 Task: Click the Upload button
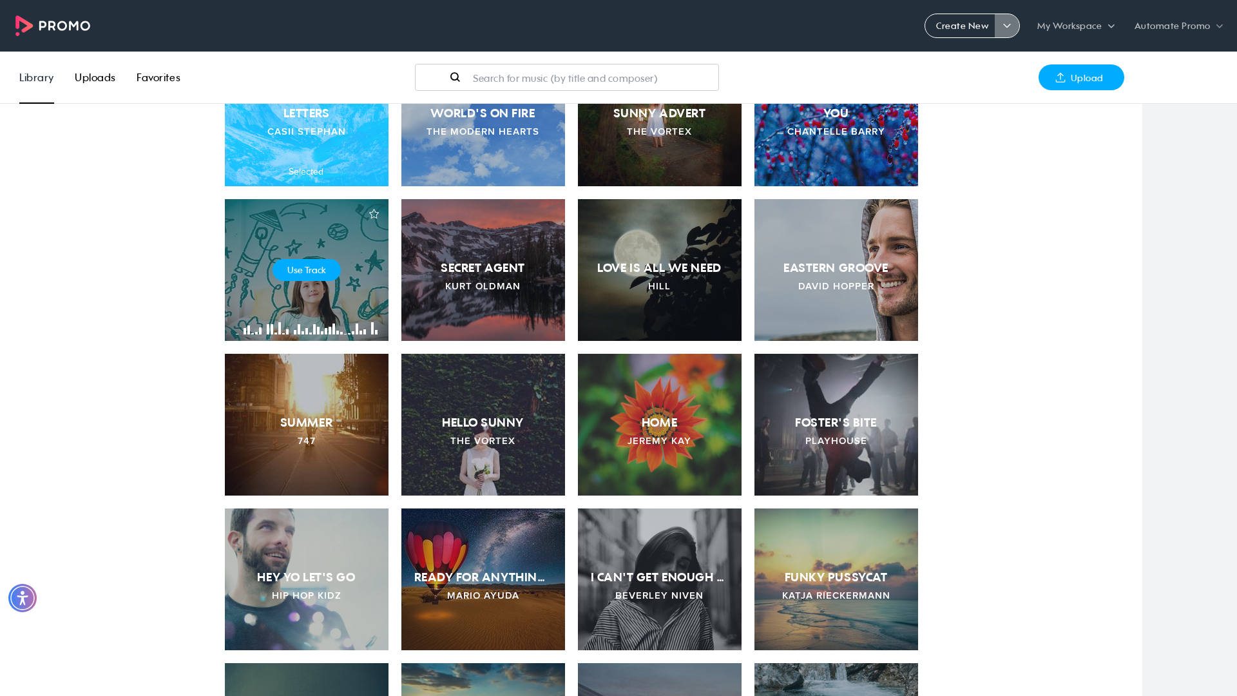click(1081, 77)
